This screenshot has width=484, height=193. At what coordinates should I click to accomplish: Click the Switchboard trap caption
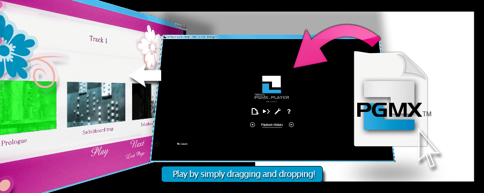pyautogui.click(x=98, y=131)
